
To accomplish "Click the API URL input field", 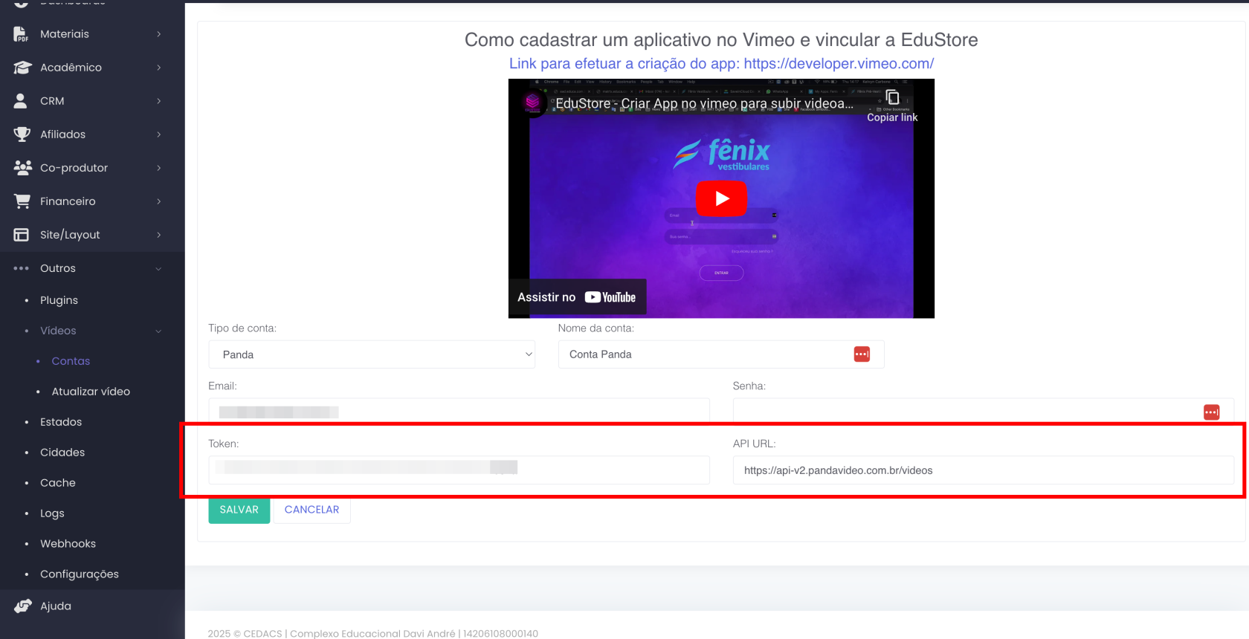I will pyautogui.click(x=983, y=470).
